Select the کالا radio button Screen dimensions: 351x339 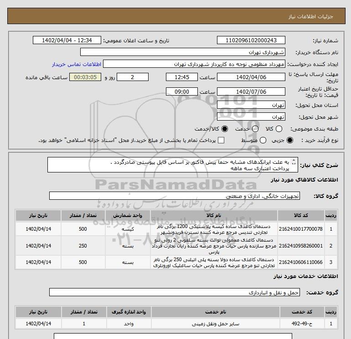click(279, 129)
